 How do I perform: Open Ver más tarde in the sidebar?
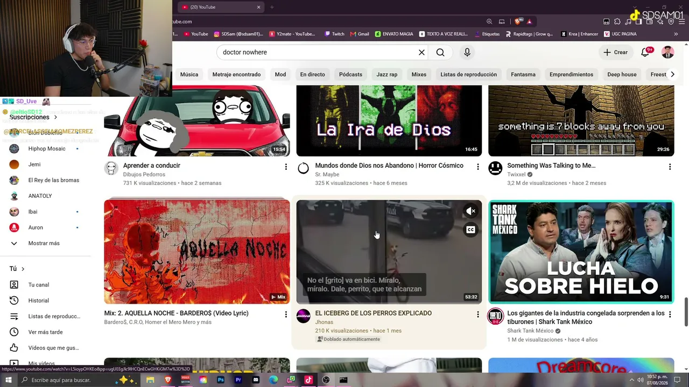tap(45, 332)
